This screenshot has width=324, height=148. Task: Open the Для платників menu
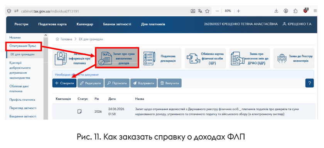click(x=153, y=24)
